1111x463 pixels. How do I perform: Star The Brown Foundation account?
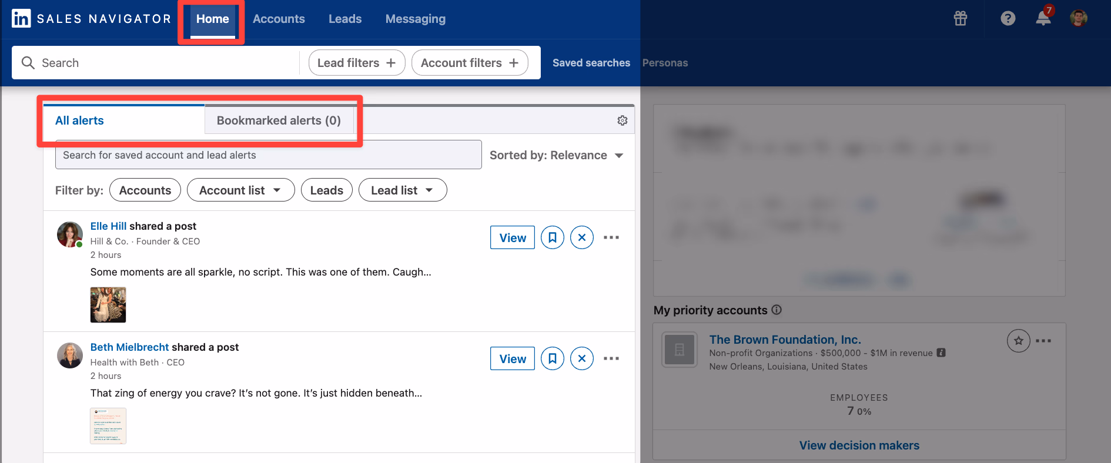(1019, 341)
